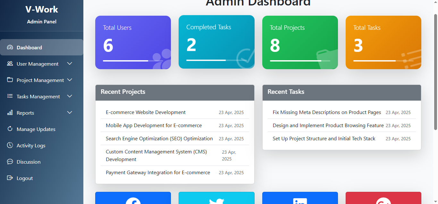This screenshot has height=204, width=438.
Task: Select Search Engine Optimization (SEO) Optimization row
Action: [x=175, y=139]
